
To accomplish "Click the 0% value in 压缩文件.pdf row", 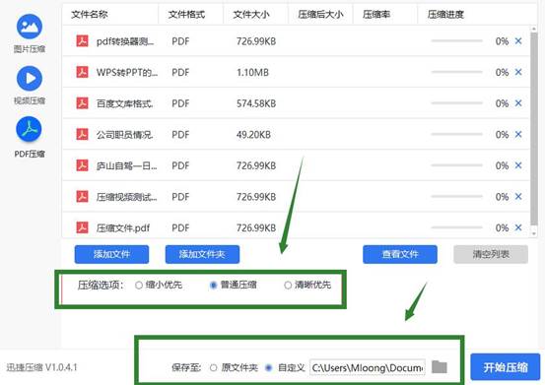I will coord(502,228).
